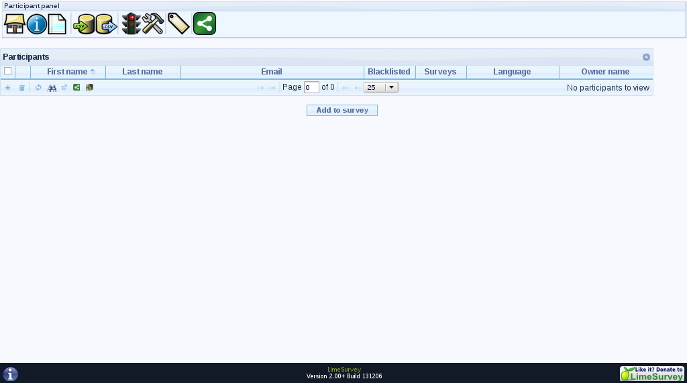Go to next page arrow

pyautogui.click(x=346, y=88)
